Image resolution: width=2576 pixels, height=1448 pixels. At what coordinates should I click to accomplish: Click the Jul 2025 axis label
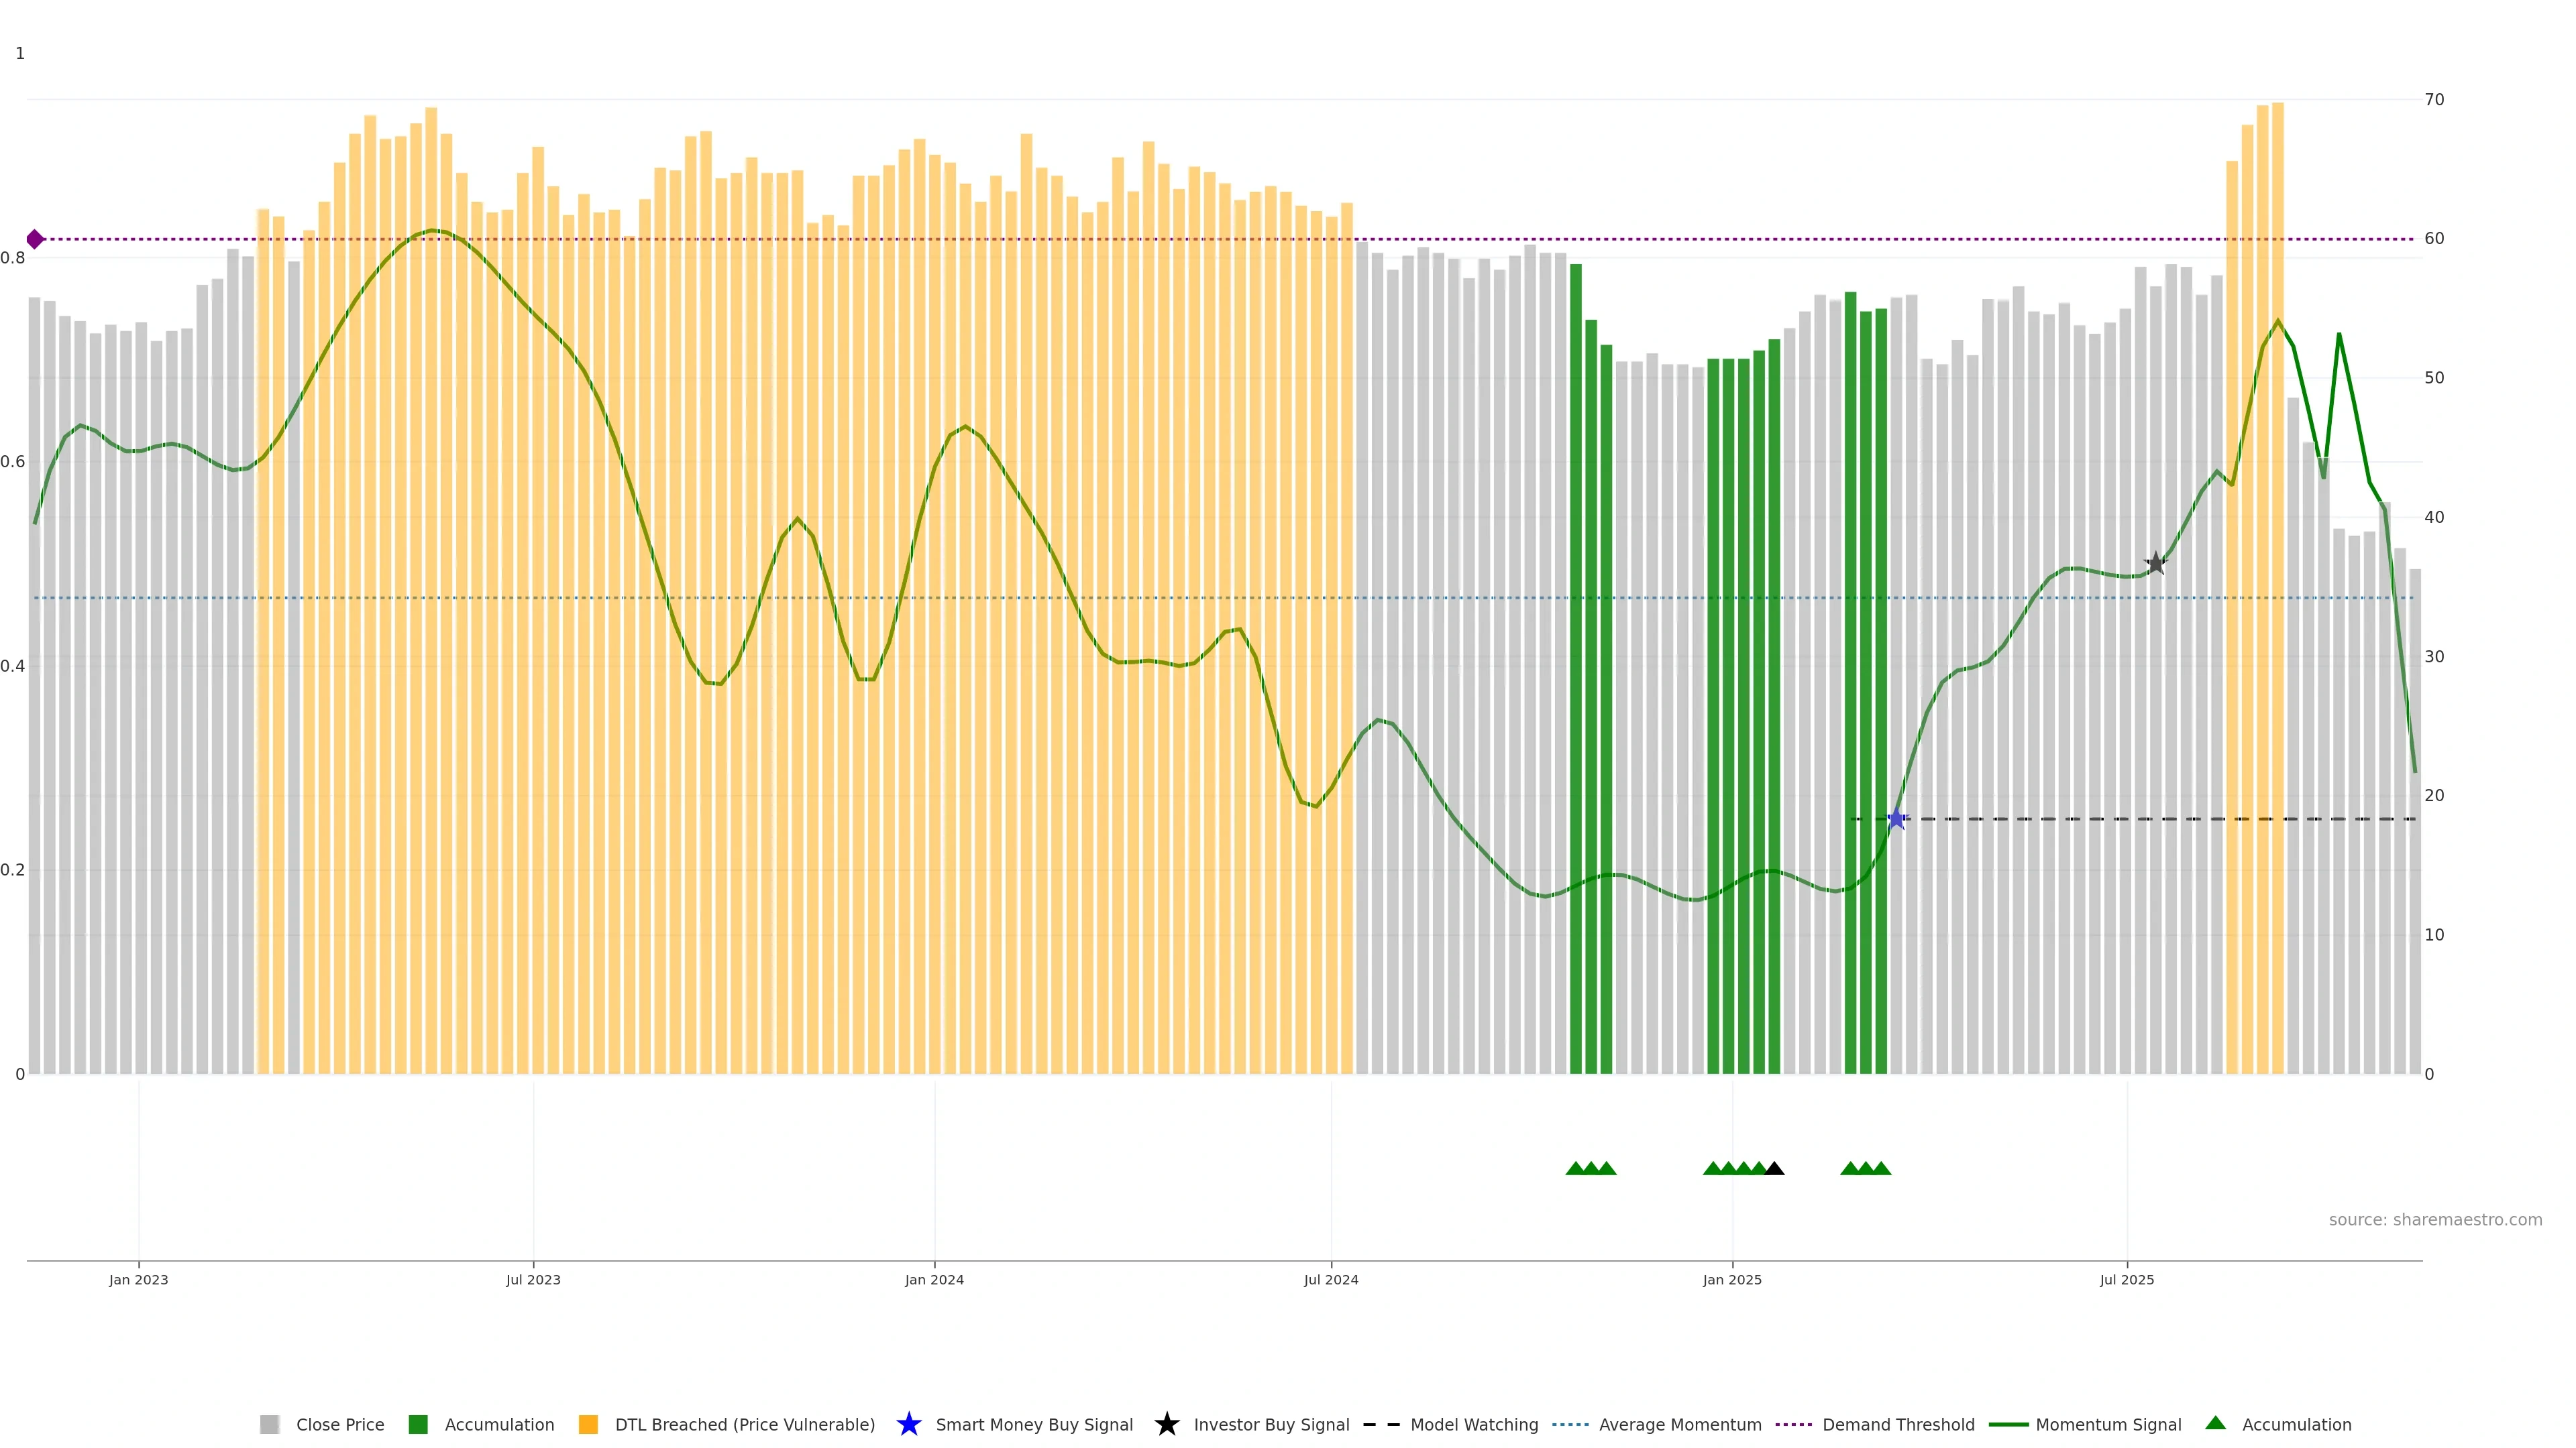(x=2127, y=1280)
